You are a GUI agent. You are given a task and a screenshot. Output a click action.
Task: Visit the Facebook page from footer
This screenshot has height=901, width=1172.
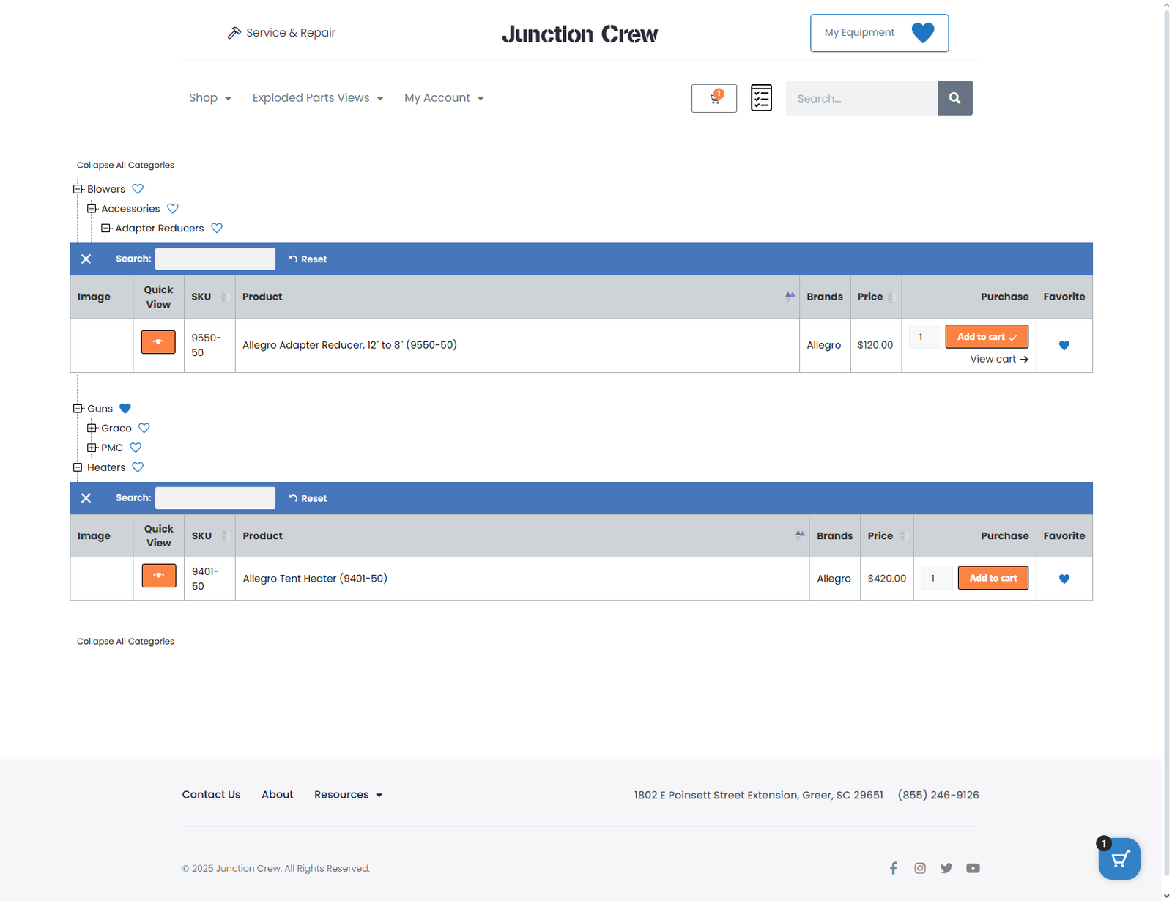click(893, 868)
